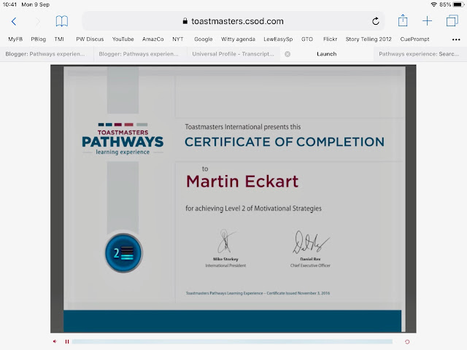This screenshot has width=467, height=350.
Task: Open the PW Discus bookmark
Action: [x=90, y=39]
